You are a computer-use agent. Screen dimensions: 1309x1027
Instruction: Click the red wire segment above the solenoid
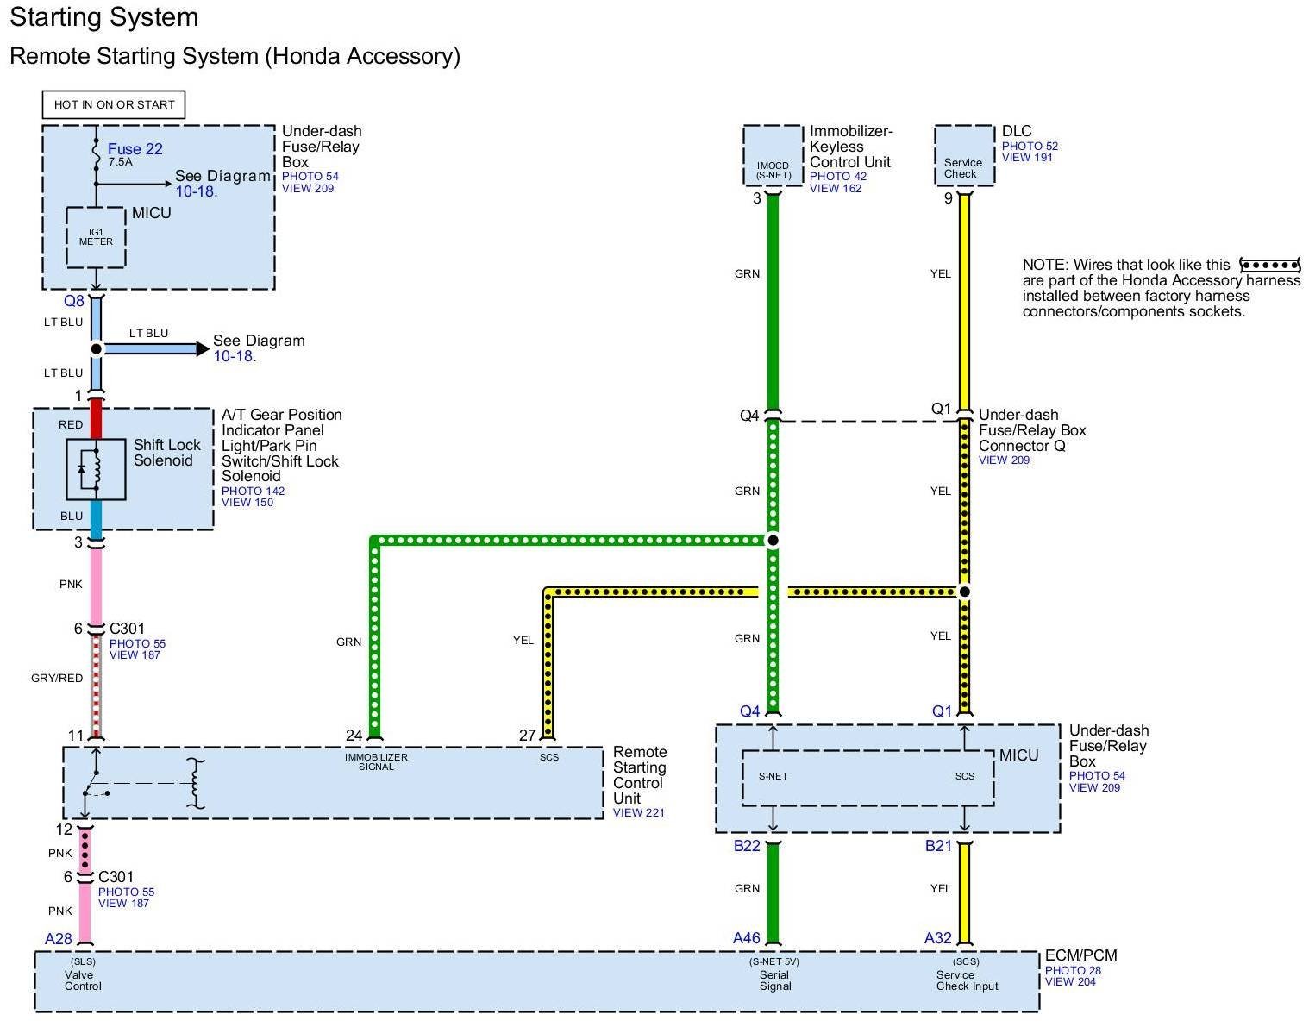click(96, 419)
